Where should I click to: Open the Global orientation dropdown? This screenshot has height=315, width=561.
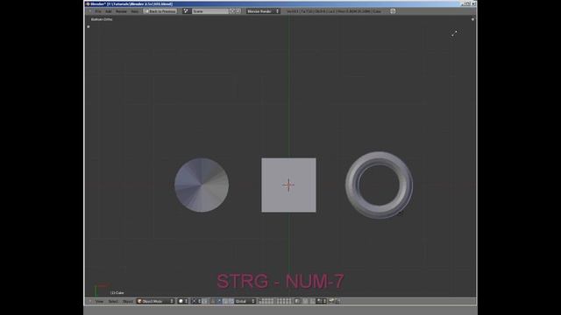click(245, 301)
